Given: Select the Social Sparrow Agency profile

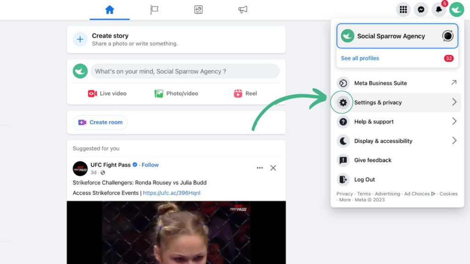Looking at the screenshot, I should 397,36.
